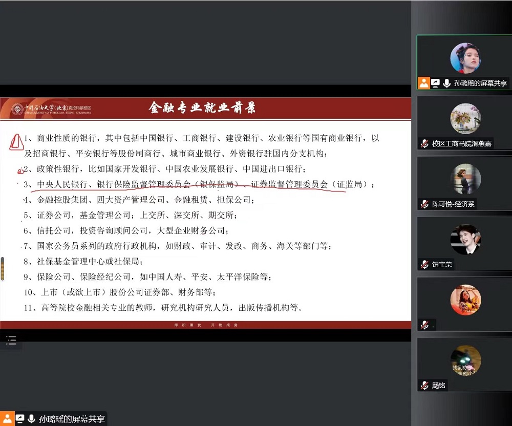Select 顾铭's participant avatar
The image size is (512, 426).
coord(465,360)
